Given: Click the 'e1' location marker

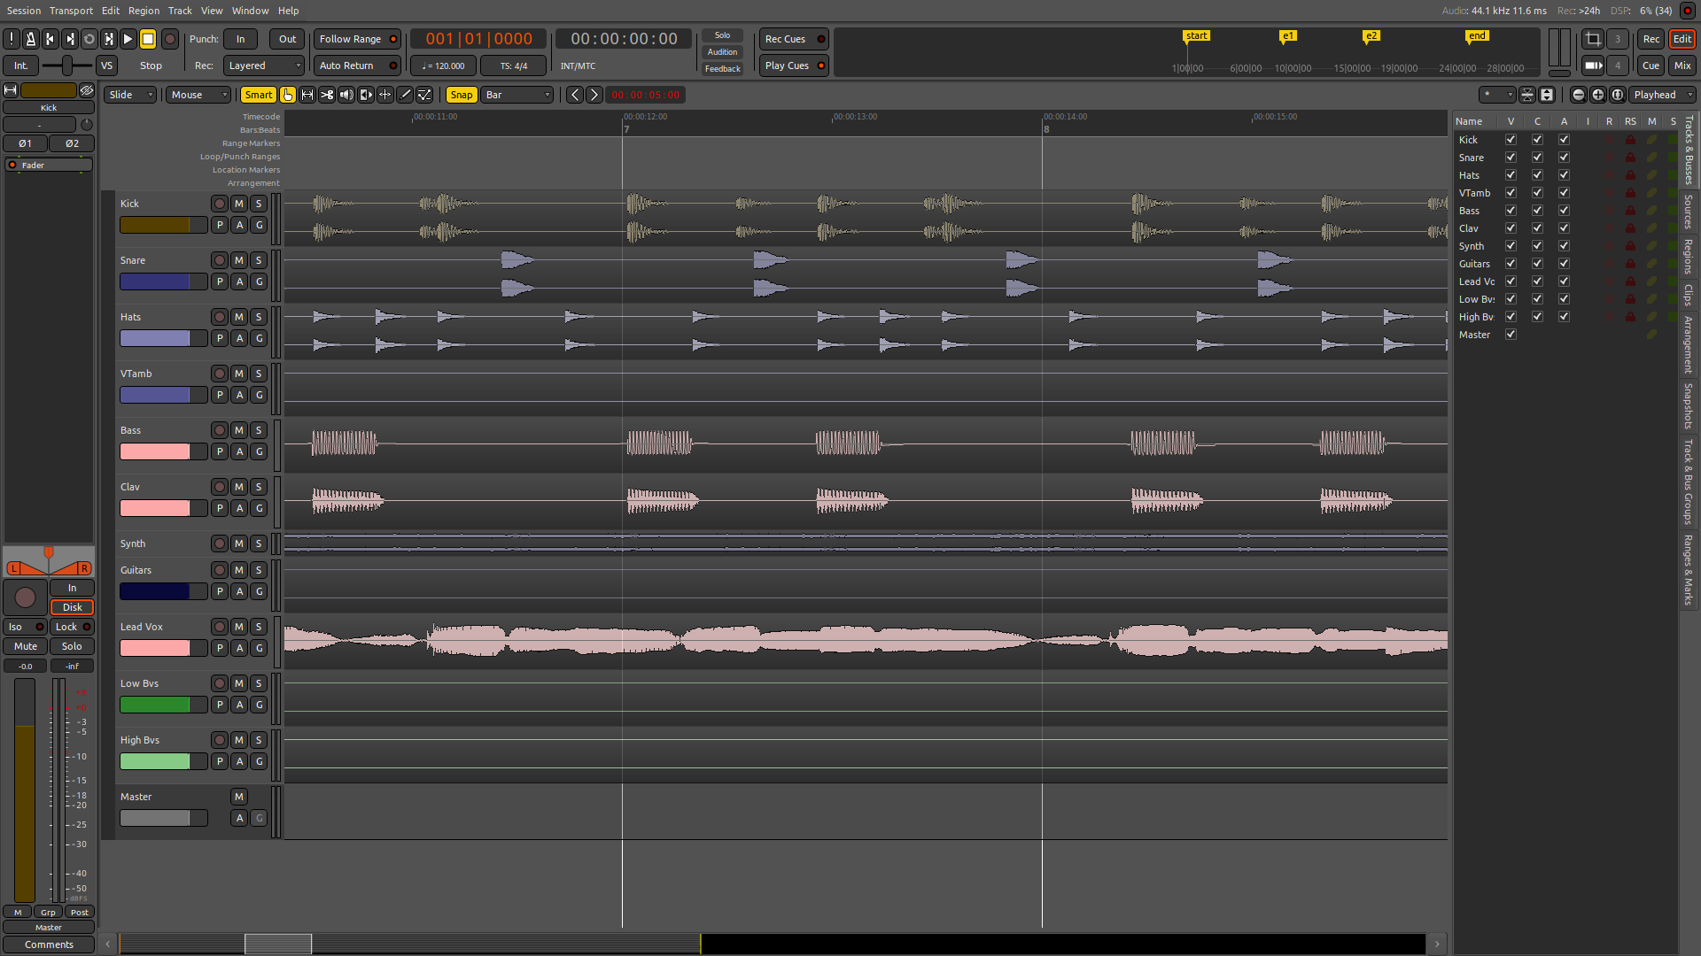Looking at the screenshot, I should pyautogui.click(x=1287, y=36).
